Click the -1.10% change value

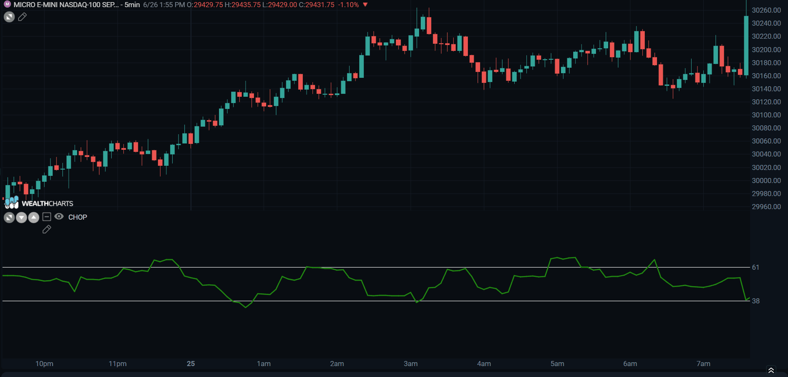349,5
